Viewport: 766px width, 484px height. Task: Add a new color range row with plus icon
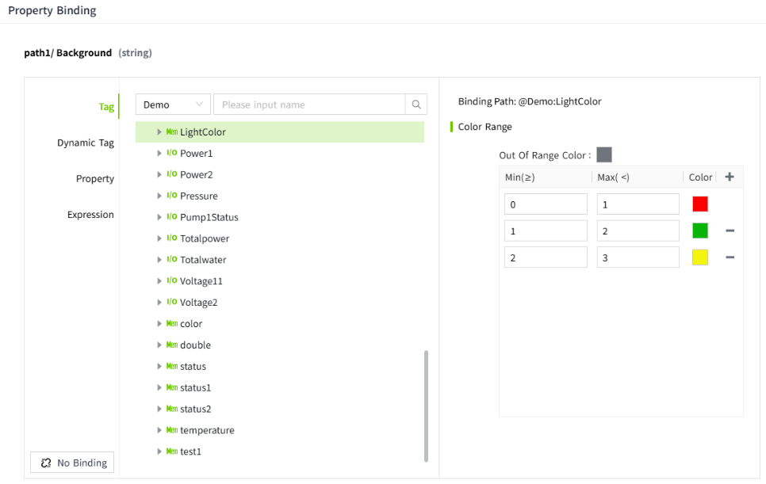pyautogui.click(x=730, y=177)
